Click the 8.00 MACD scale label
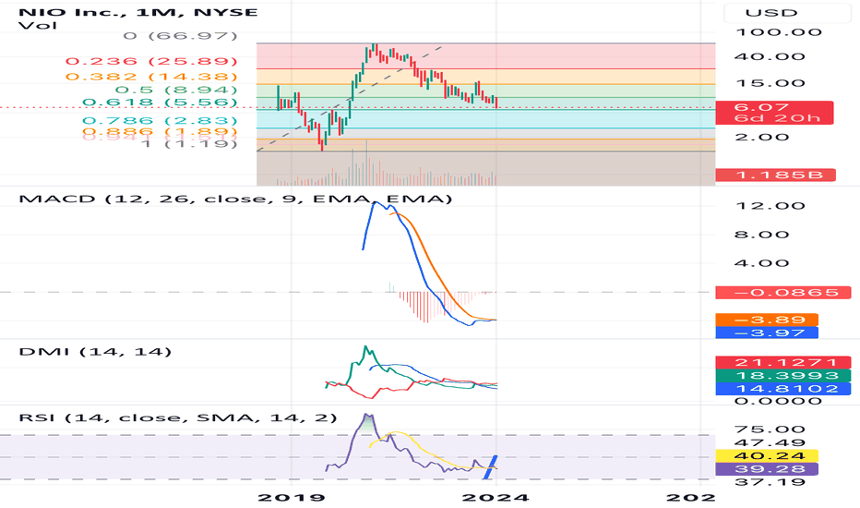The height and width of the screenshot is (508, 860). tap(761, 235)
